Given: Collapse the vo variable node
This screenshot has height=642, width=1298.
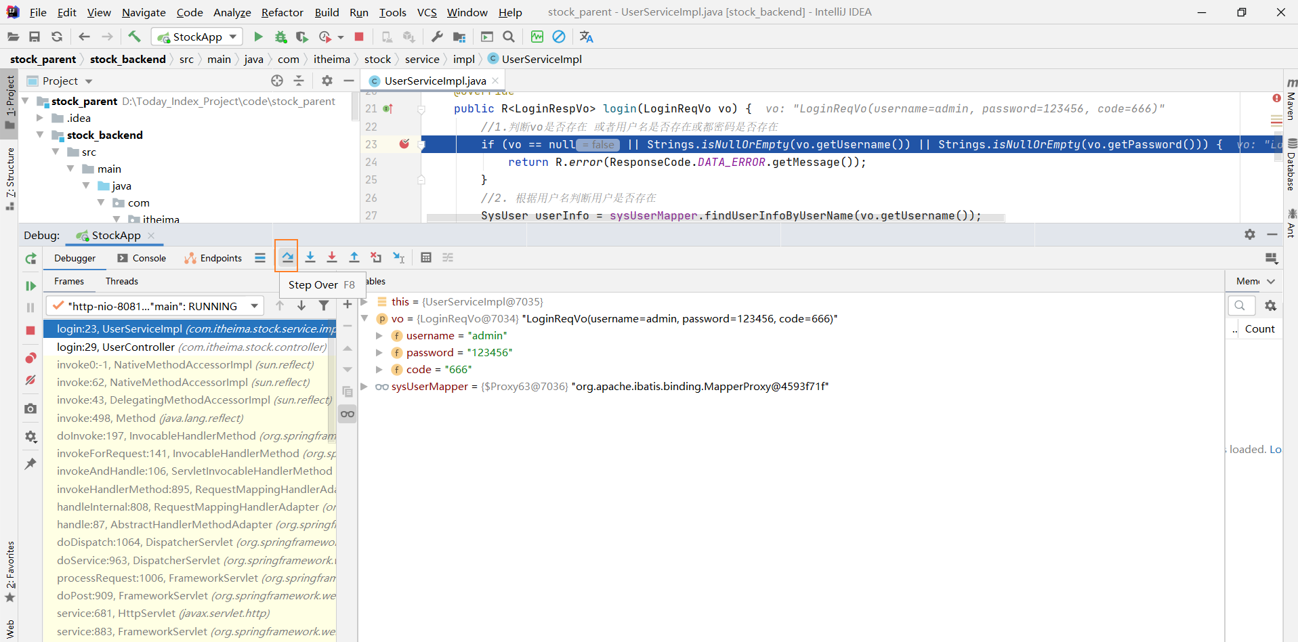Looking at the screenshot, I should [x=364, y=318].
